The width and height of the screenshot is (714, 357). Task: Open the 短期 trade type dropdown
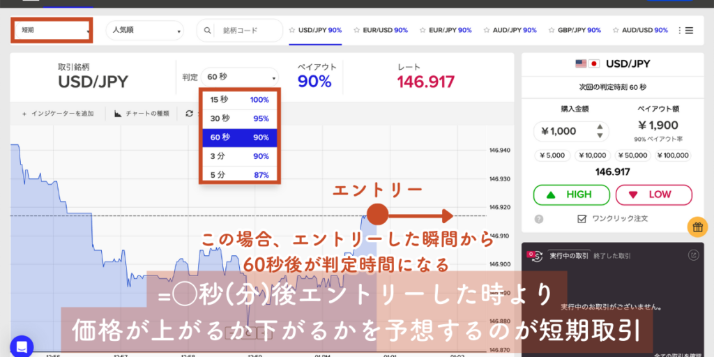pos(52,31)
